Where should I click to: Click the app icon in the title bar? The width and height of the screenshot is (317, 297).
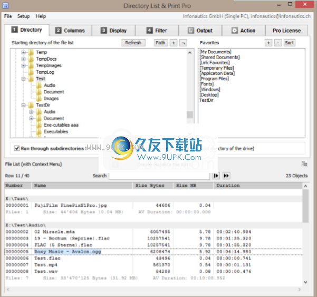click(5, 5)
